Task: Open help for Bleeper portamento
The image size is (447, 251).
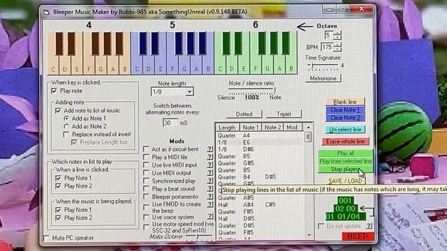Action: pos(210,197)
